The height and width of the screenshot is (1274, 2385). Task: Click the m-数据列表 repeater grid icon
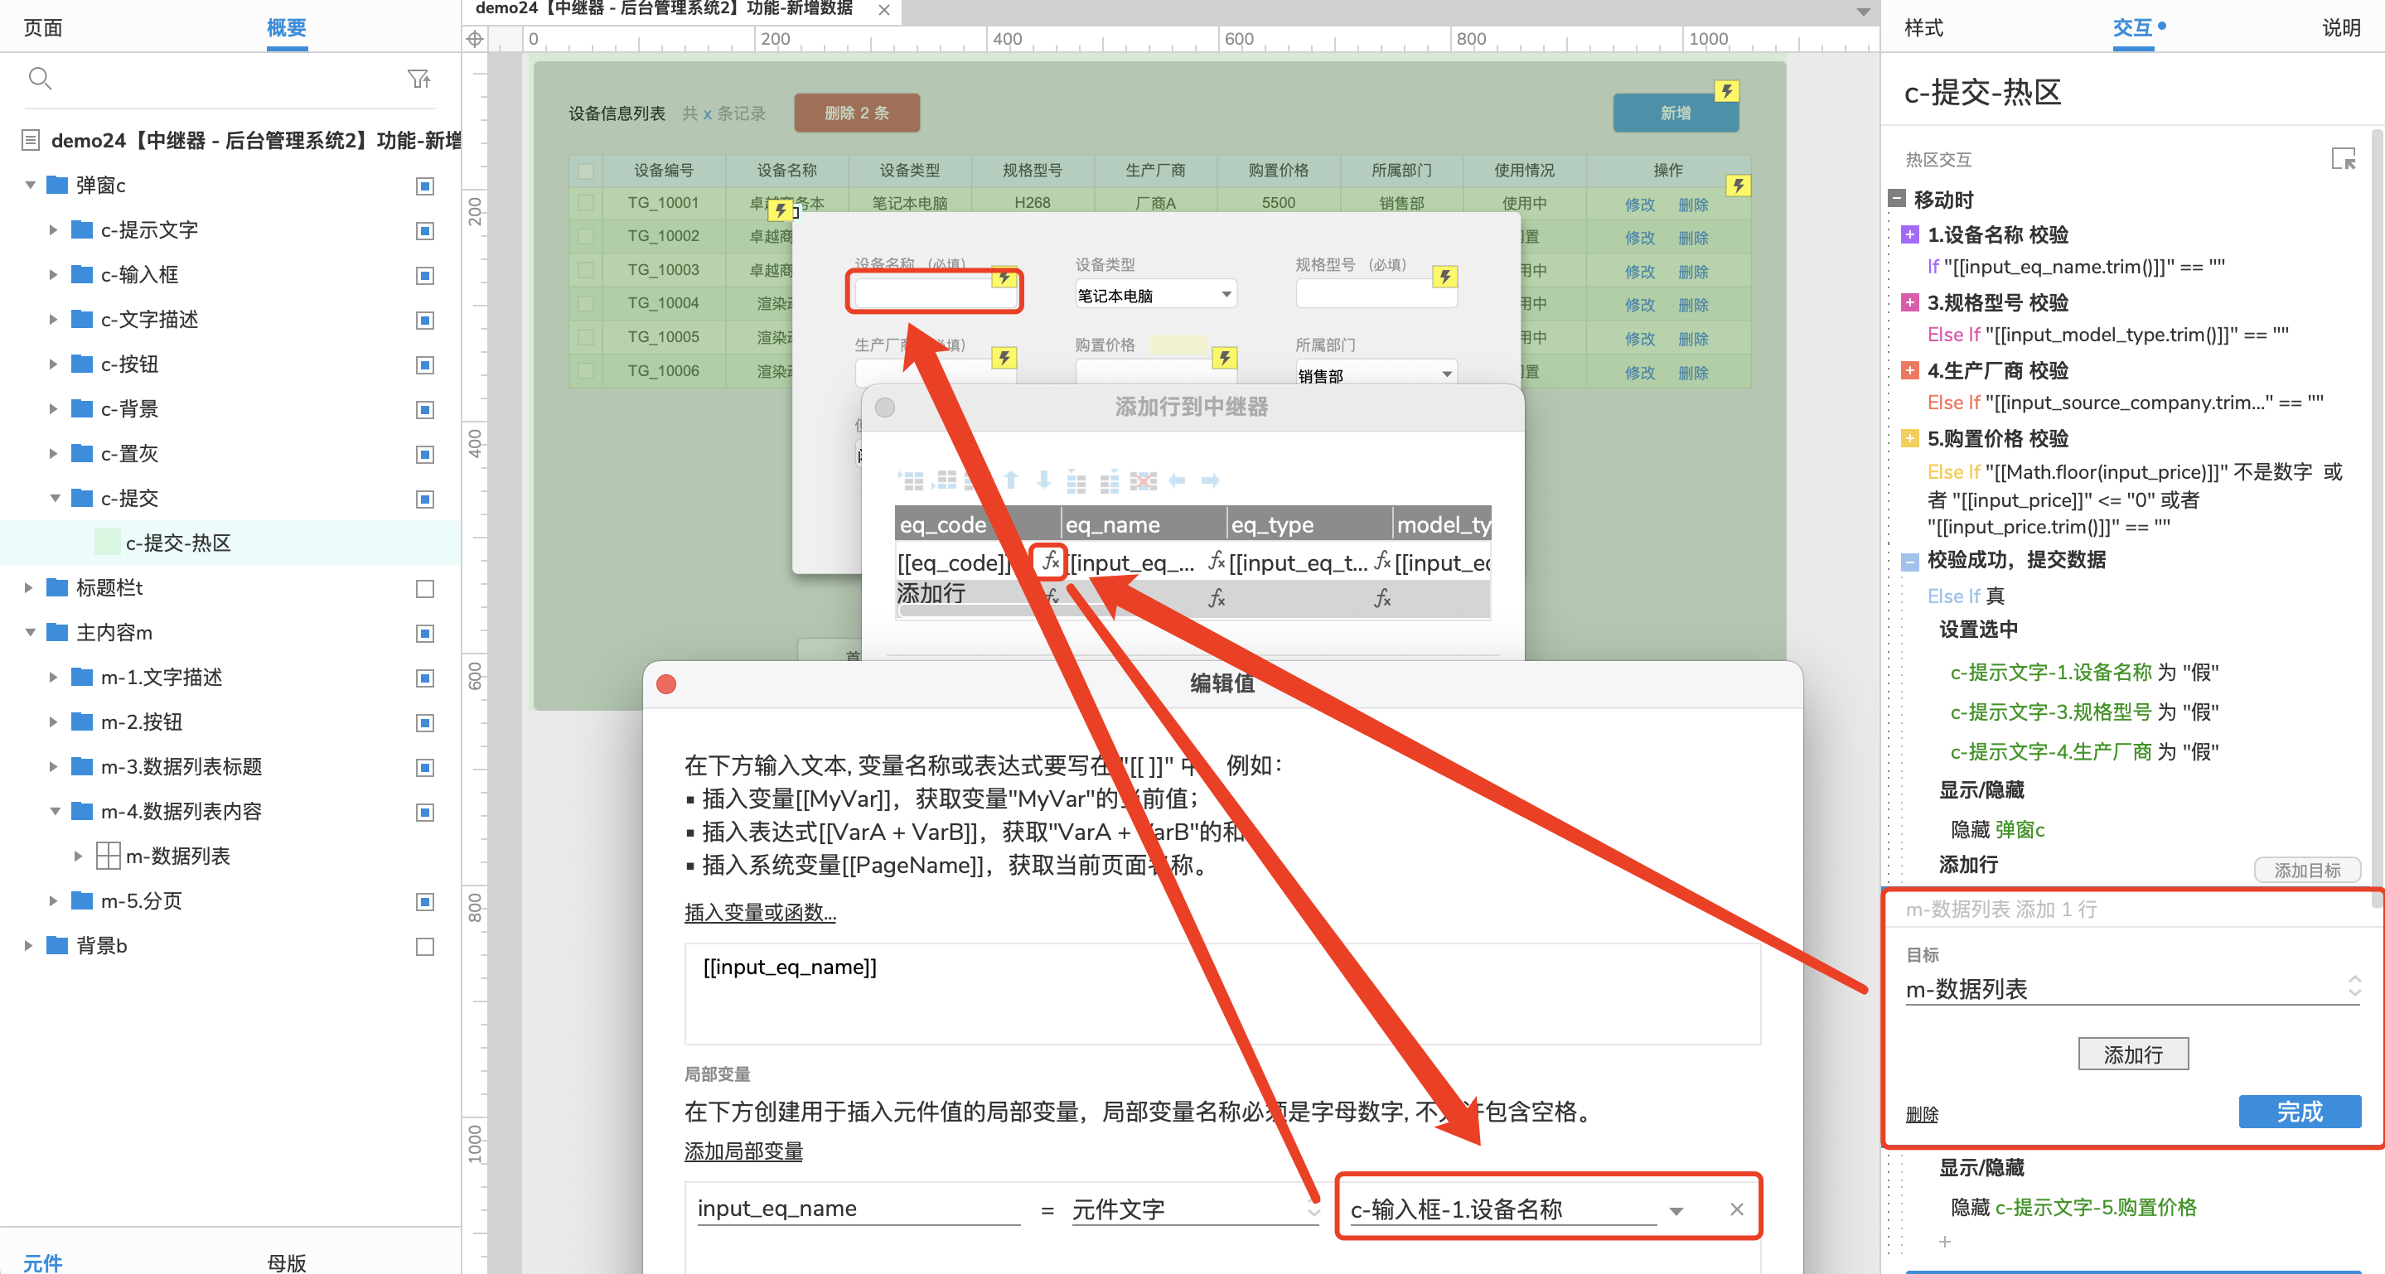pos(108,856)
